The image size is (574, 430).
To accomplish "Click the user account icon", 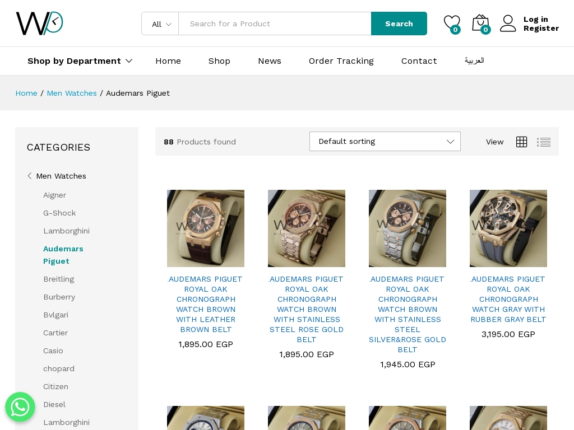I will [x=508, y=23].
